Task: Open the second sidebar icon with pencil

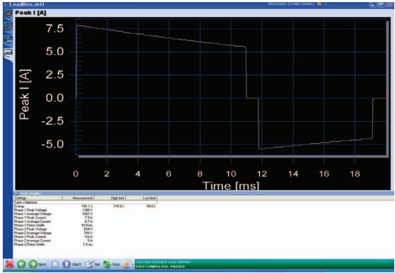Action: [8, 26]
